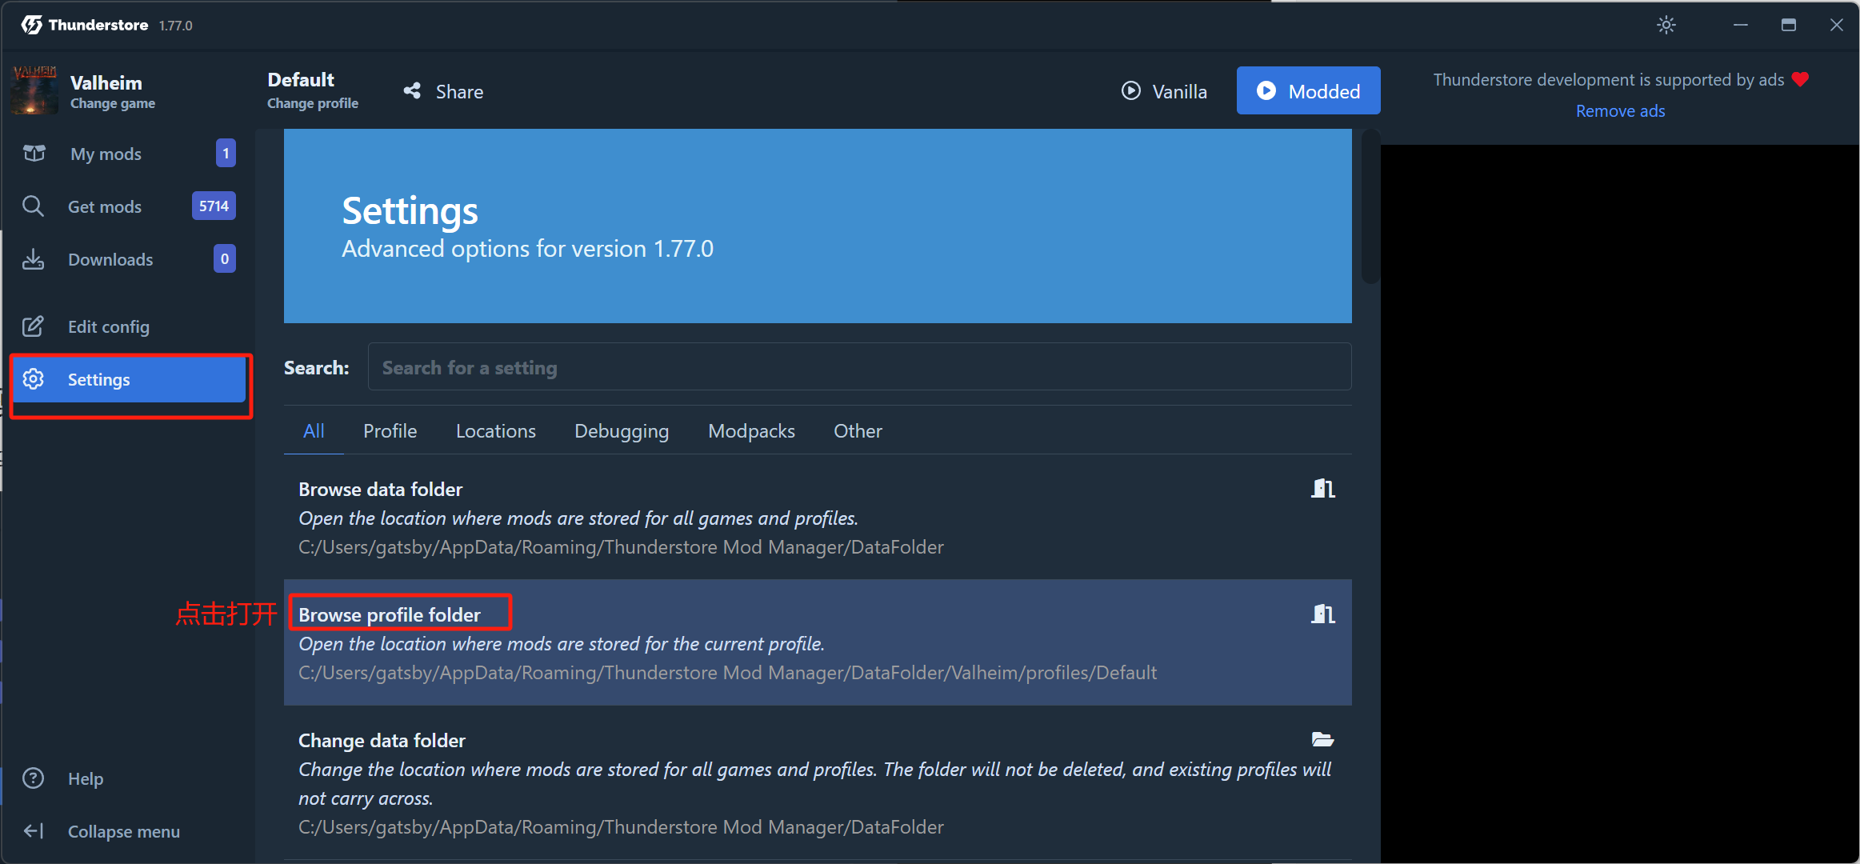This screenshot has height=864, width=1860.
Task: Click Share profile button
Action: click(x=444, y=92)
